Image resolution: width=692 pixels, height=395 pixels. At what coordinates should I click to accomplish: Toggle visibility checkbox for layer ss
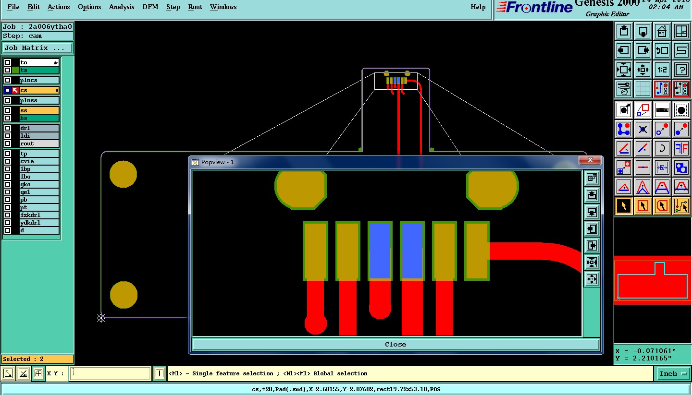(x=8, y=110)
